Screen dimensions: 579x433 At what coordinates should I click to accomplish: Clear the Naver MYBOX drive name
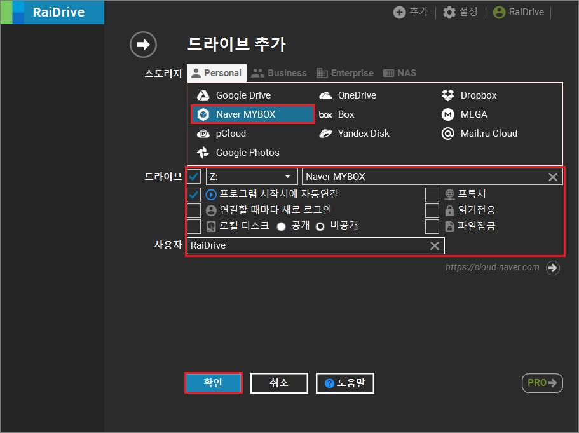[x=553, y=177]
